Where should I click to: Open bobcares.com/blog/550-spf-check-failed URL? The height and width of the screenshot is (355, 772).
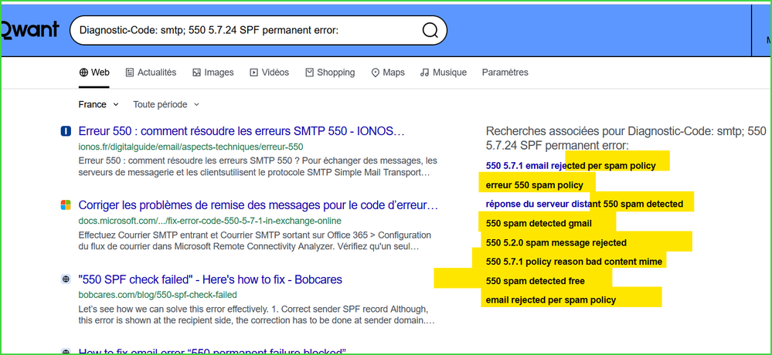coord(158,295)
